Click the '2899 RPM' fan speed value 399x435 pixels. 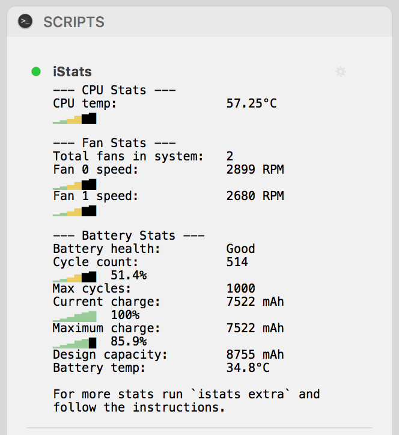pos(255,169)
